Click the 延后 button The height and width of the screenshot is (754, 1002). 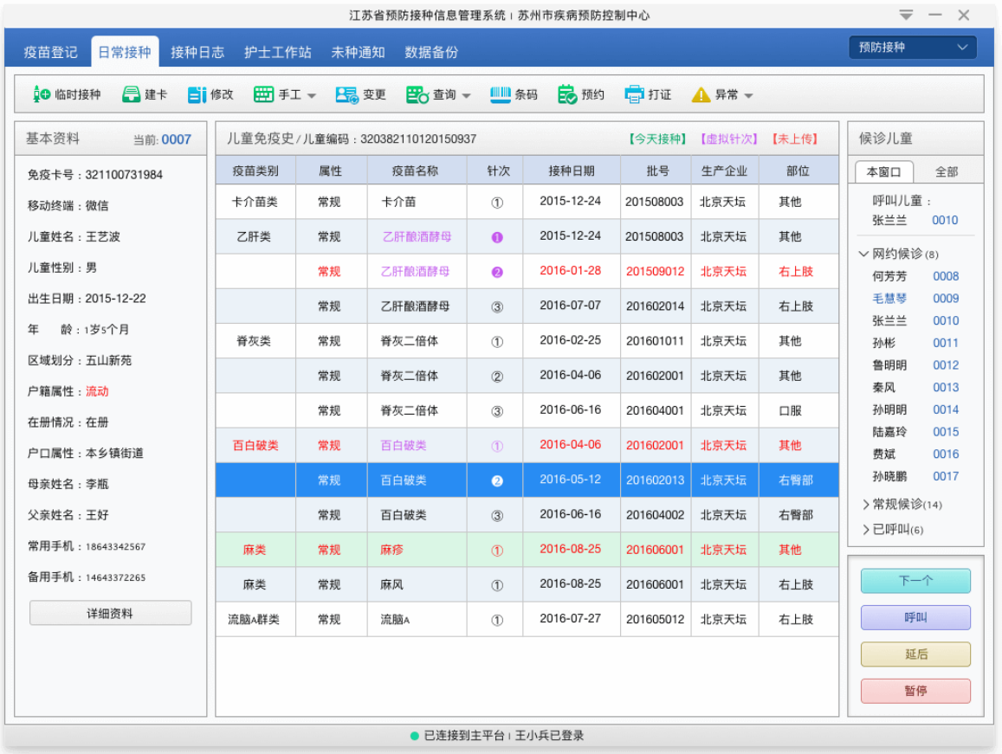point(915,654)
